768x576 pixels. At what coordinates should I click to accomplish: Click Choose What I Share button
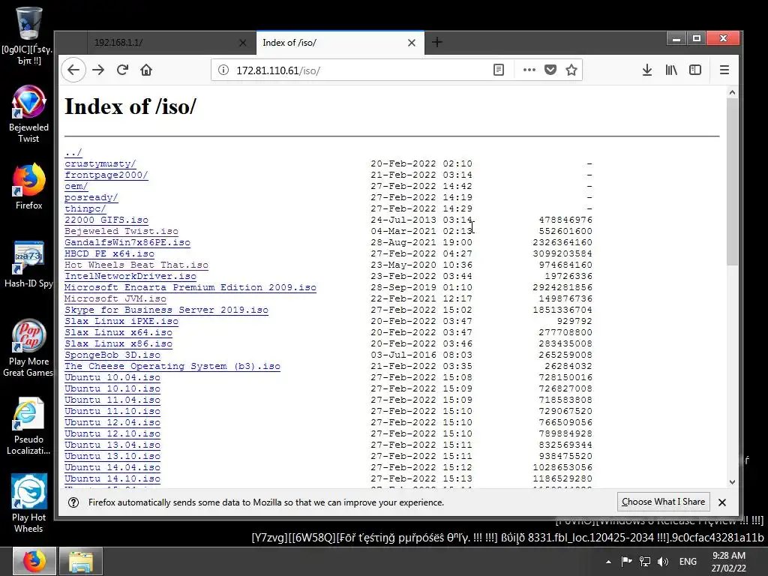click(663, 502)
